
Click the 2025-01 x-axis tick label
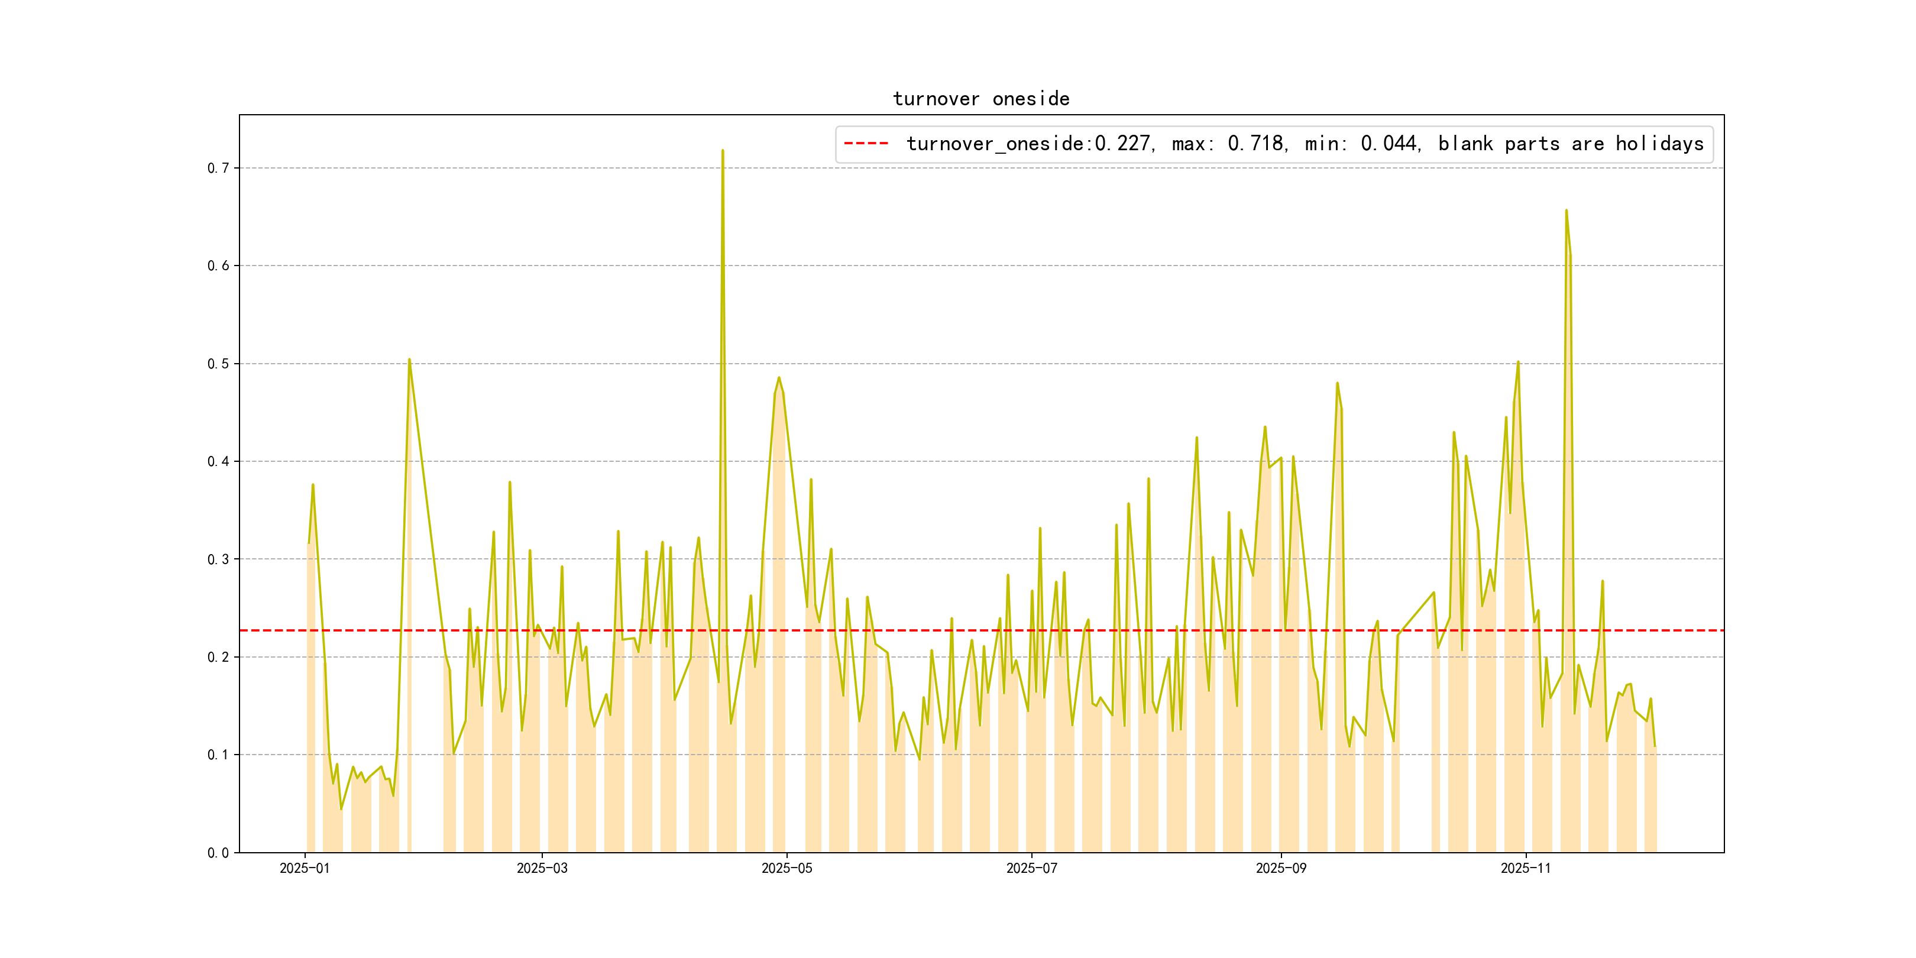[x=304, y=868]
